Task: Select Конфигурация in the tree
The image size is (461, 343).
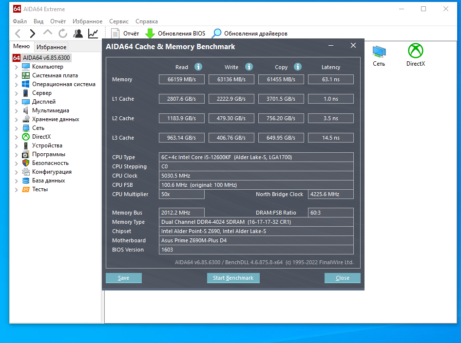Action: pos(52,172)
